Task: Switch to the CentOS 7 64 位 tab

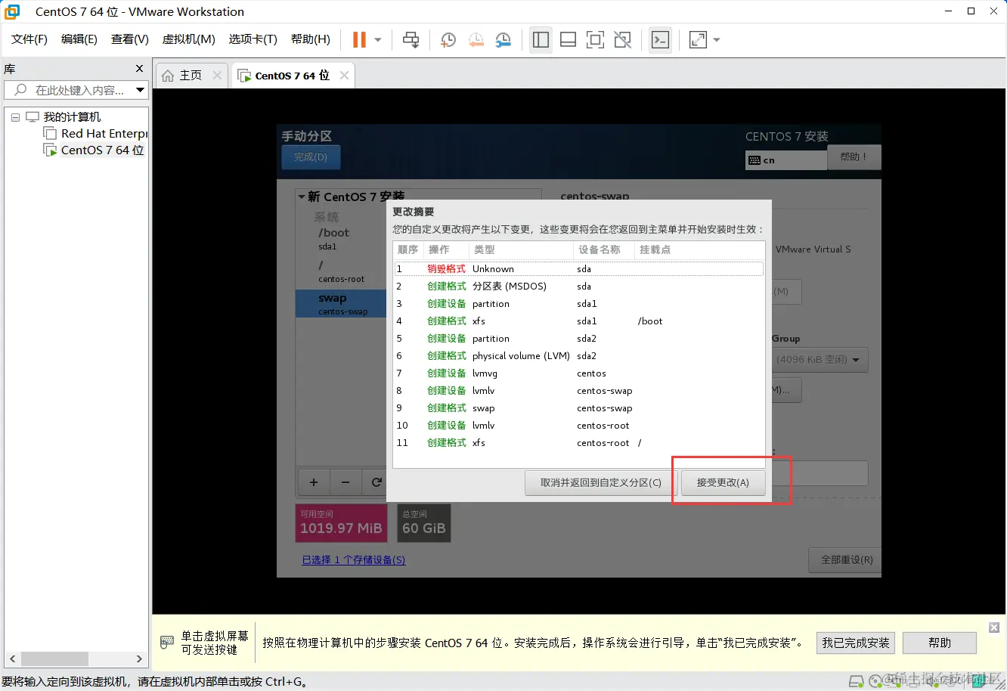Action: [x=292, y=76]
